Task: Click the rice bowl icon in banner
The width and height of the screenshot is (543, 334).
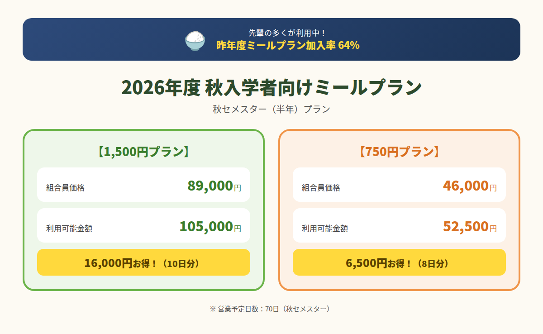Action: [195, 40]
